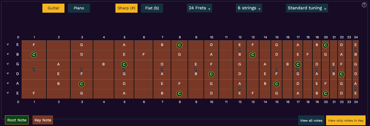Click D note on D string fret 24
Viewport: 370px width, 126px height.
pos(355,74)
